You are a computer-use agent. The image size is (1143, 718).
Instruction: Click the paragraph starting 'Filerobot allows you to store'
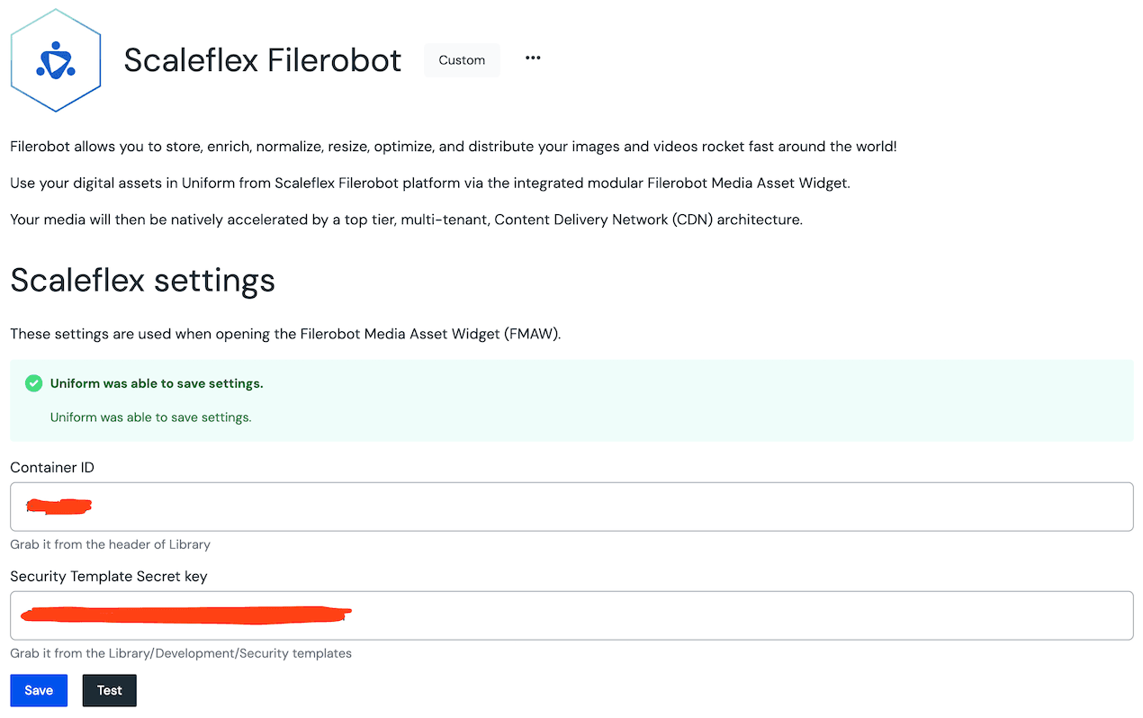pos(454,147)
